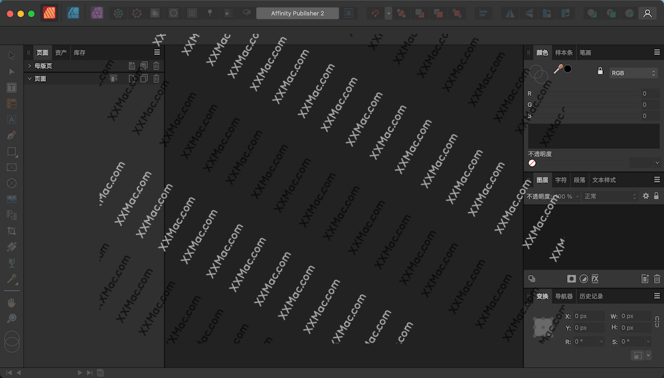Image resolution: width=664 pixels, height=378 pixels.
Task: Click the G colour channel slider
Action: pyautogui.click(x=586, y=104)
